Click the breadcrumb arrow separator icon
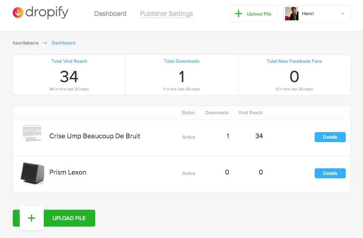Screen dimensions: 363x238 (45, 43)
